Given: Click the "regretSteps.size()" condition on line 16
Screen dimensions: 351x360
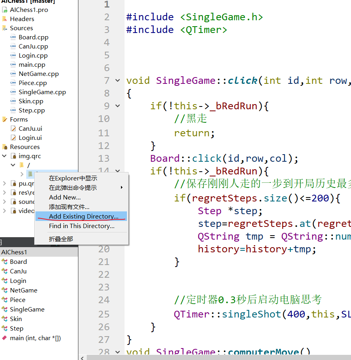Looking at the screenshot, I should tap(245, 198).
